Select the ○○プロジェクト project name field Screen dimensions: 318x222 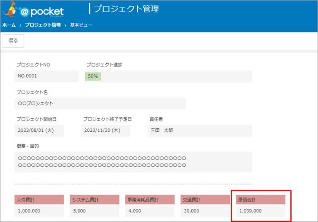click(100, 103)
